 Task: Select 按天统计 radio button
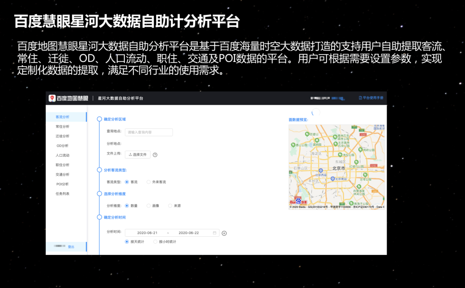(x=127, y=242)
